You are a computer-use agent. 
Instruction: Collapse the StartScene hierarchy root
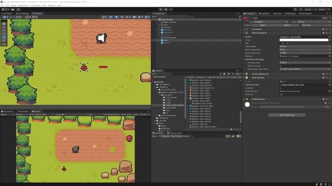158,20
